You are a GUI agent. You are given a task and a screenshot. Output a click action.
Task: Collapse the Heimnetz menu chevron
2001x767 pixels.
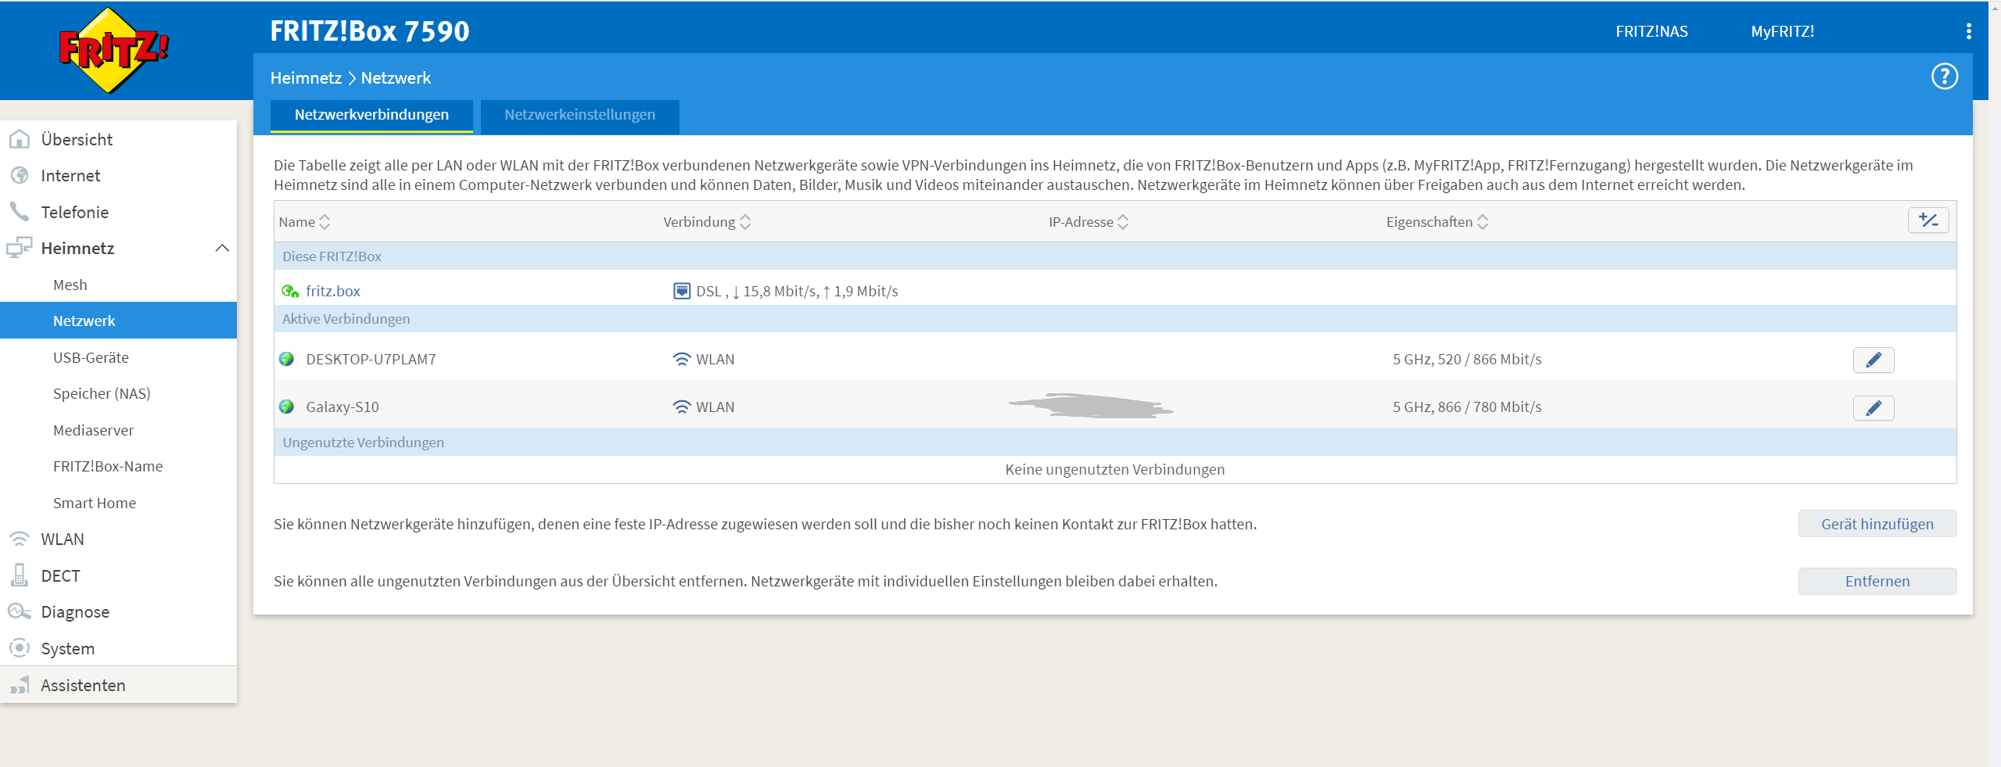point(222,248)
